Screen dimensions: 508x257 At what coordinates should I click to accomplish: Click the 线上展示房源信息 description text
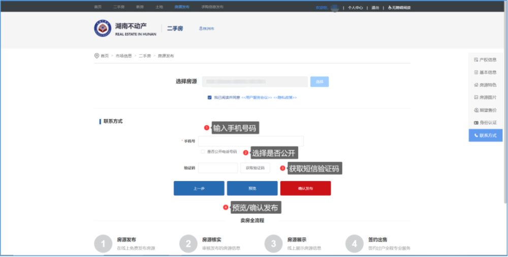pyautogui.click(x=304, y=248)
